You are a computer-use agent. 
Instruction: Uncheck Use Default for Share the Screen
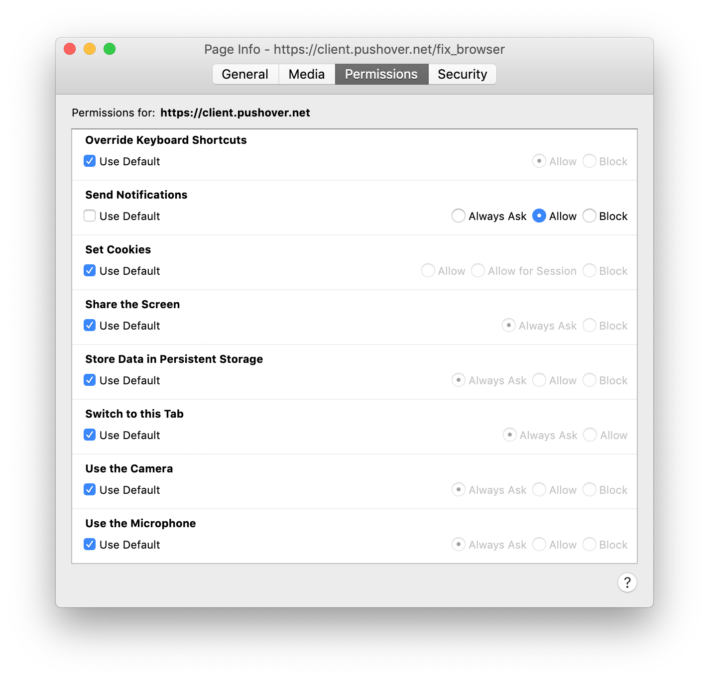pyautogui.click(x=90, y=325)
